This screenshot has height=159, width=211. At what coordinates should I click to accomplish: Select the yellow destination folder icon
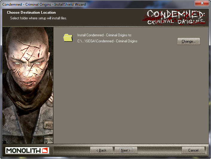pos(68,38)
